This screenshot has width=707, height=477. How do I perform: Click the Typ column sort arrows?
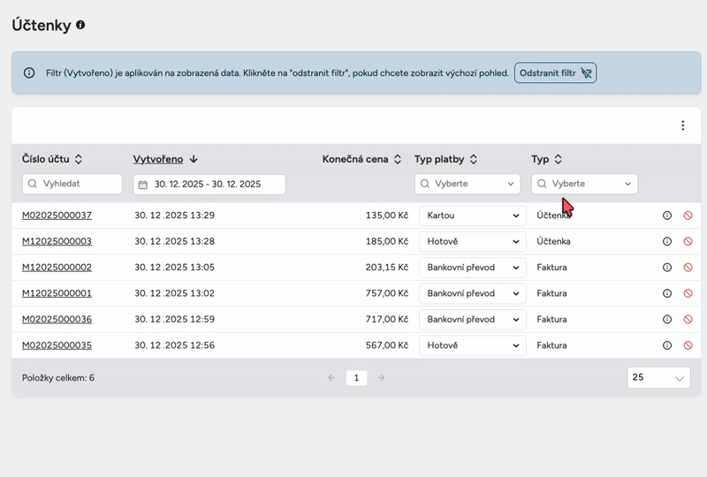pos(559,159)
